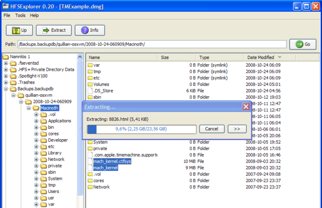Click the .DS_Store file icon
This screenshot has height=208, width=322.
click(90, 91)
